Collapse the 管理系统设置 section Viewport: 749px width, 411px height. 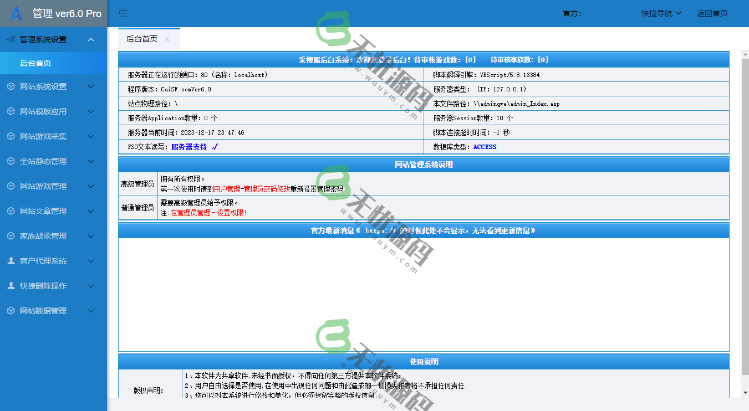(x=90, y=39)
